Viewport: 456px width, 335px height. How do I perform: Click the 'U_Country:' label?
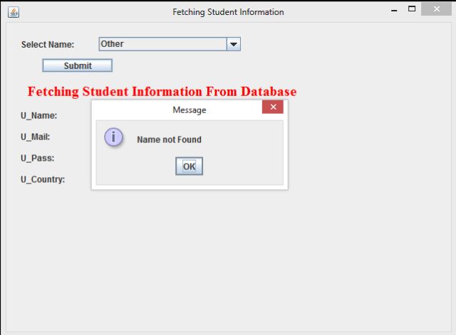coord(43,179)
